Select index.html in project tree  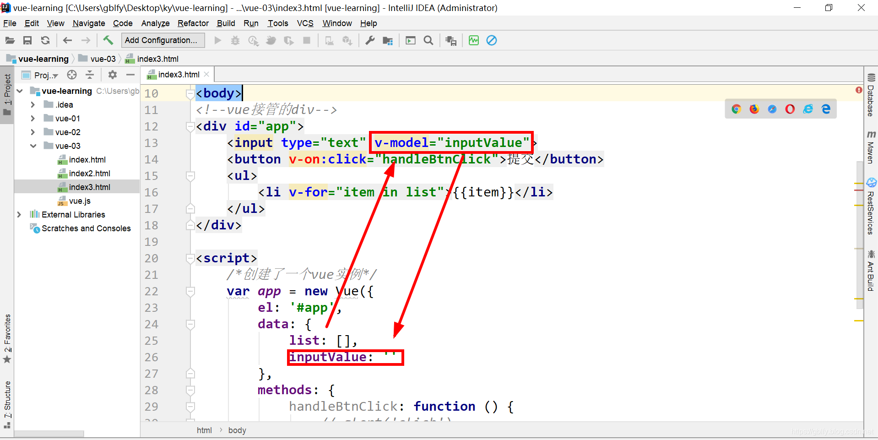[87, 160]
